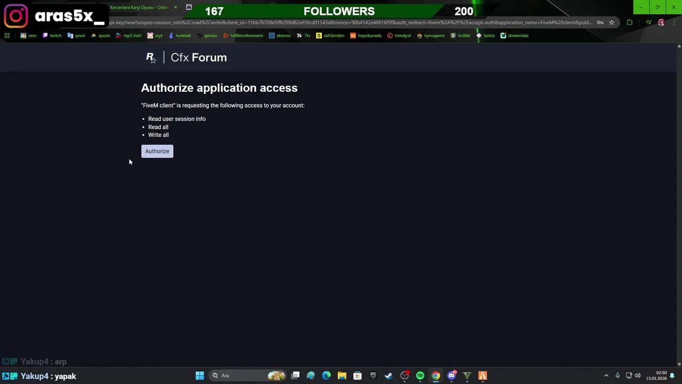
Task: Open Microsoft Store from the taskbar
Action: [358, 376]
